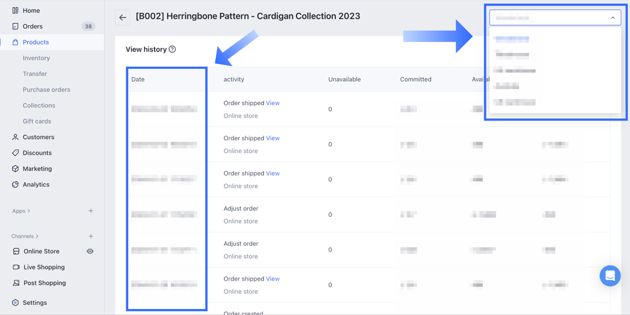Open the Live Shopping channel
The image size is (630, 315).
(x=44, y=267)
